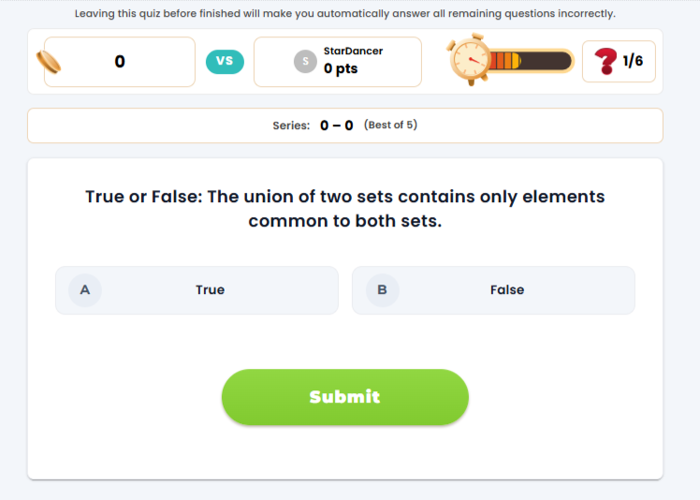700x500 pixels.
Task: Click the 1/6 question counter
Action: point(634,62)
